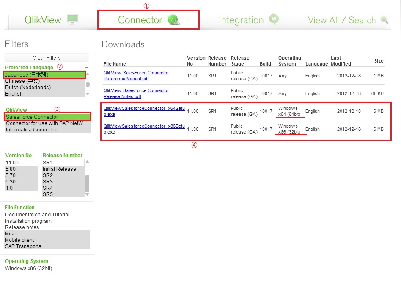Select Windows x86 (32bit) in Operating System filter

pos(47,268)
